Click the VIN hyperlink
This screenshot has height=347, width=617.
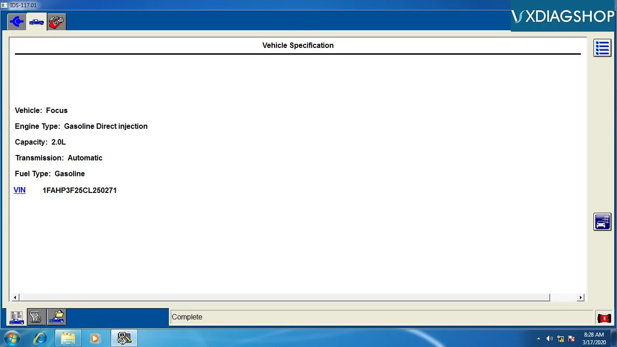(x=19, y=190)
